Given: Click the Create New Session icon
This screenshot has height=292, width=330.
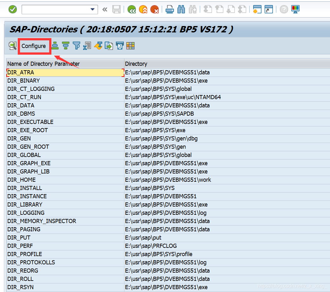Looking at the screenshot, I should tap(257, 10).
